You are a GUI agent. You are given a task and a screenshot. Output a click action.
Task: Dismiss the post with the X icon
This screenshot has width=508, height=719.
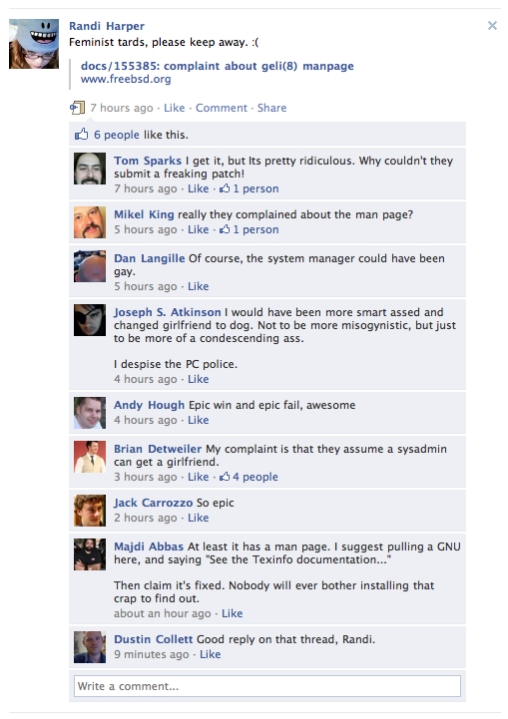click(492, 26)
